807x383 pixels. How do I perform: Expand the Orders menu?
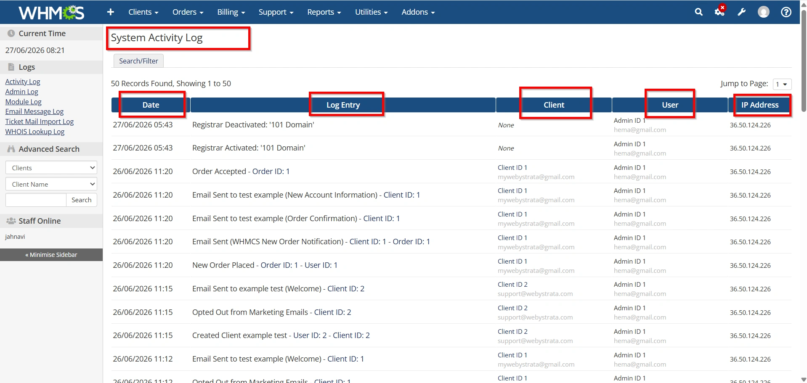point(188,12)
